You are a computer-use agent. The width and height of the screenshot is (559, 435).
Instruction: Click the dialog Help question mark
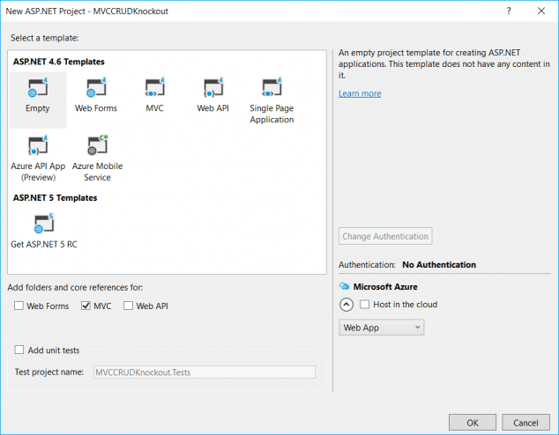coord(509,11)
